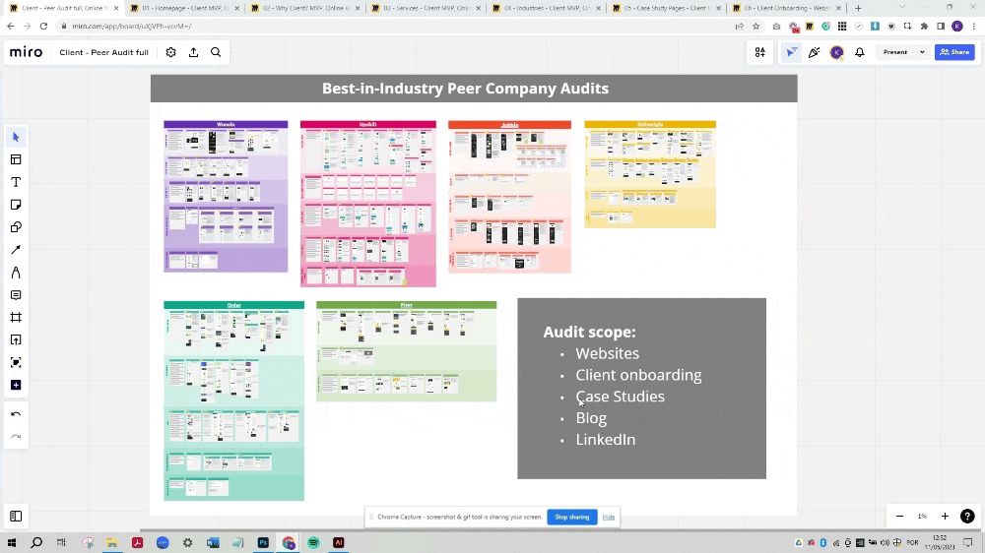985x553 pixels.
Task: Go back in browser history
Action: [x=11, y=27]
